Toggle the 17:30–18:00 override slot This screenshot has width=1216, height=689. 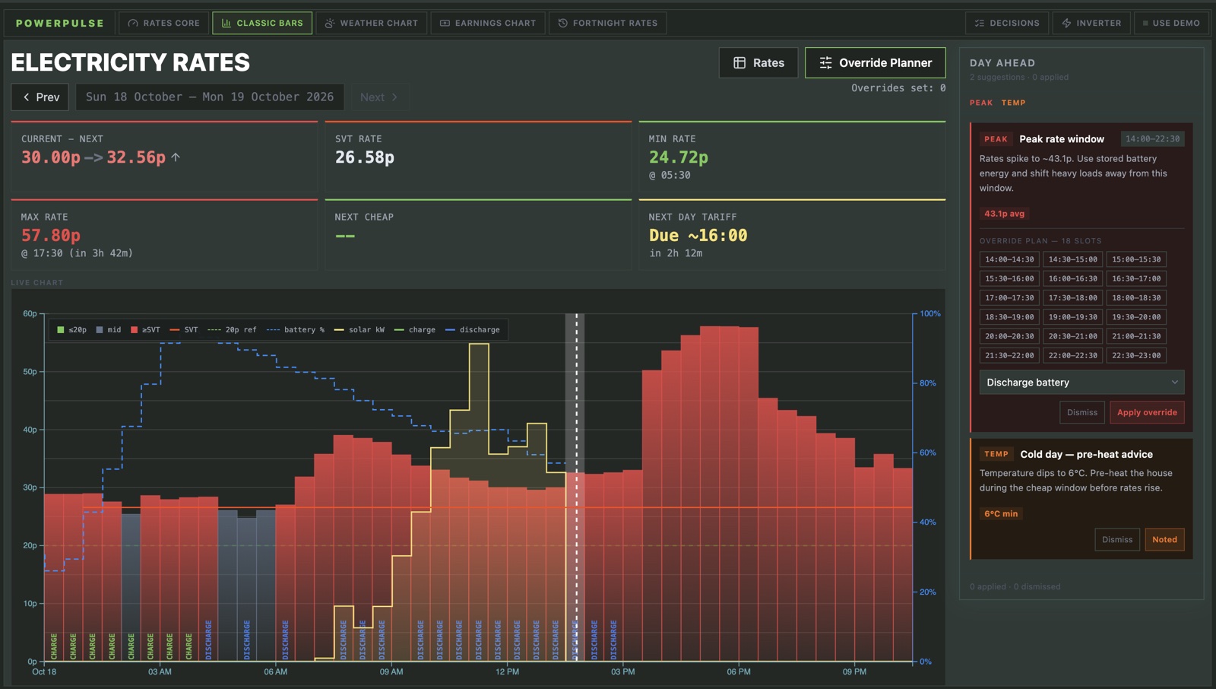tap(1073, 297)
